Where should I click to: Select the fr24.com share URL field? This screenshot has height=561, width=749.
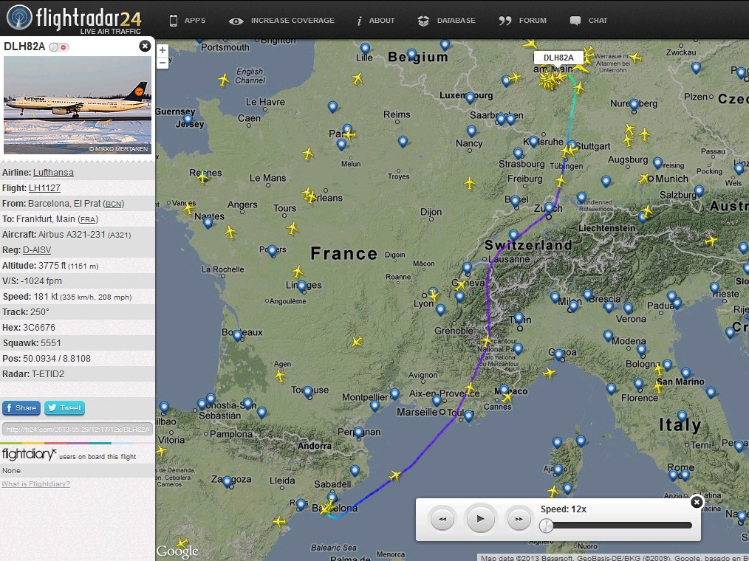(x=78, y=429)
